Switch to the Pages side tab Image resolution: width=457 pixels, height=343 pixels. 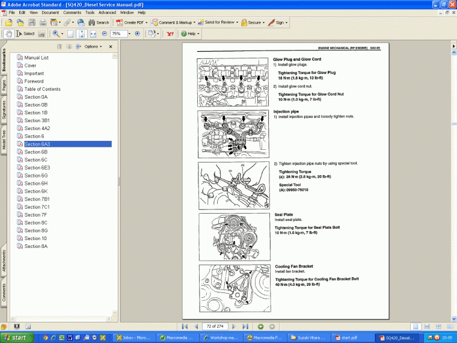coord(4,87)
